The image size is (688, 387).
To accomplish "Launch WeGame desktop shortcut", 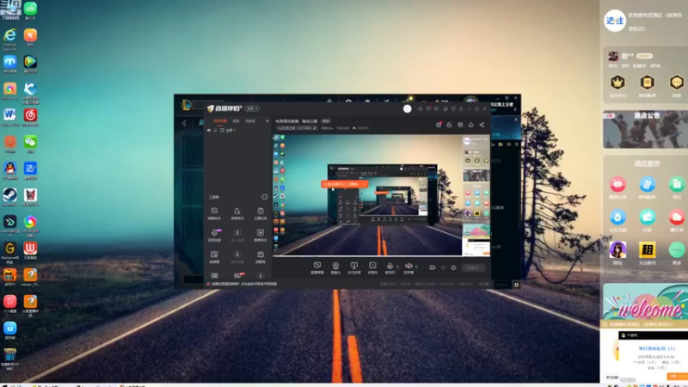I will click(9, 250).
